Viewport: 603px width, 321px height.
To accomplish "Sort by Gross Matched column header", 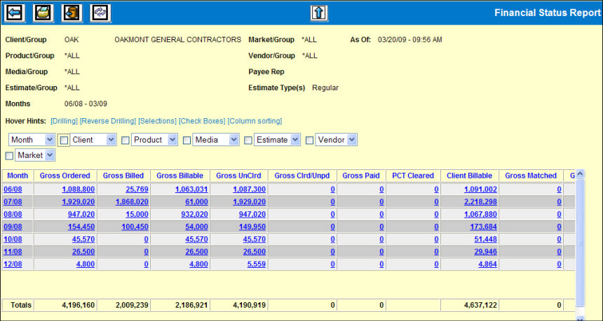I will click(x=531, y=176).
